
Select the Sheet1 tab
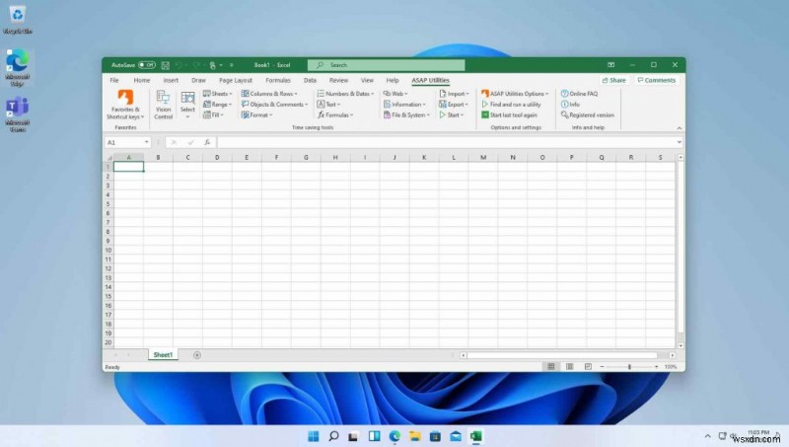point(163,355)
